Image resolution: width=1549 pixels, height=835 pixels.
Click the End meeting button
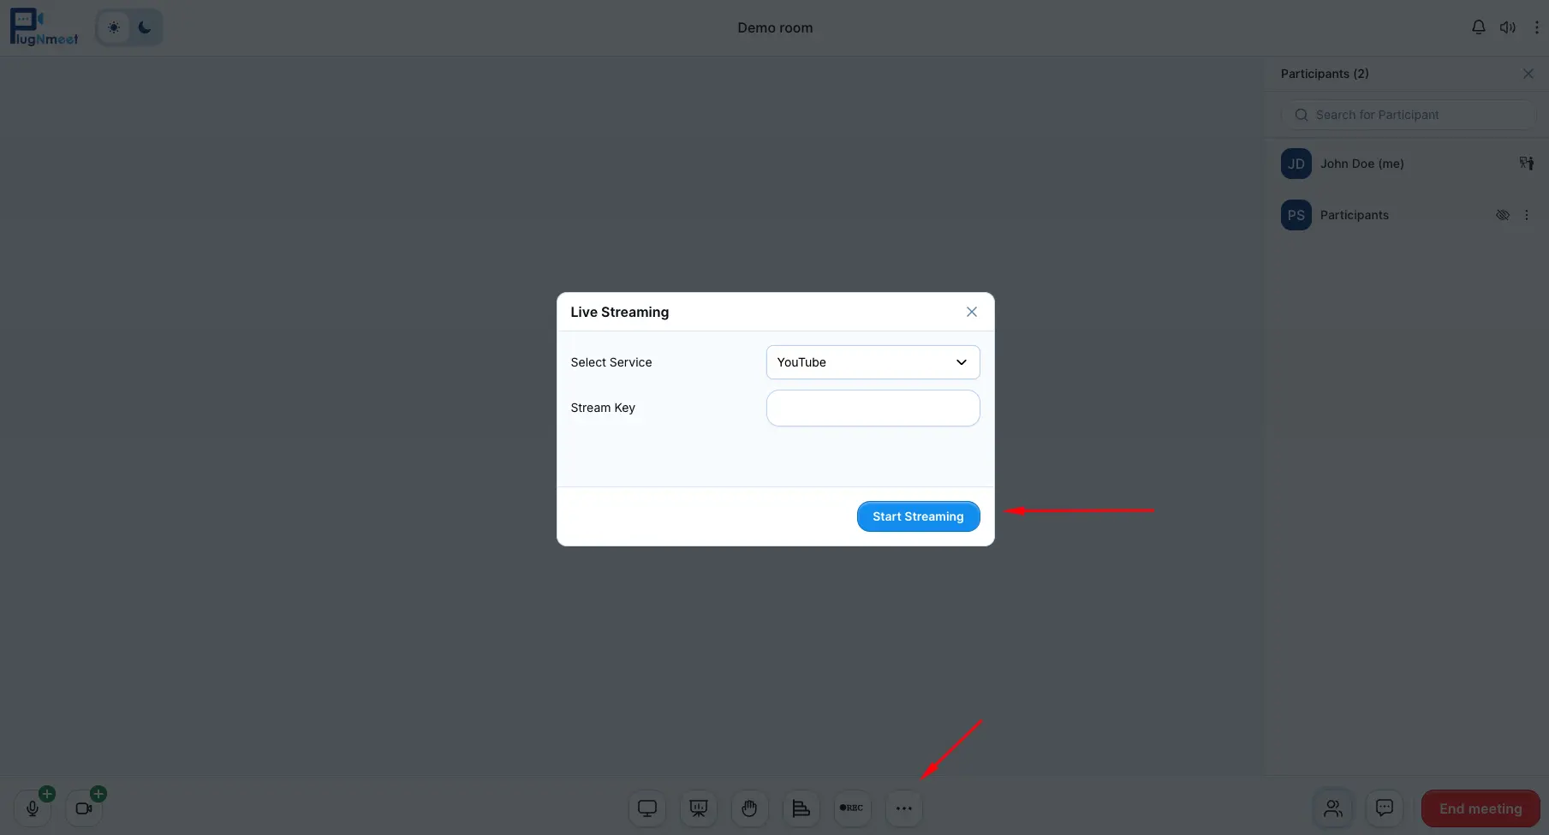1480,808
